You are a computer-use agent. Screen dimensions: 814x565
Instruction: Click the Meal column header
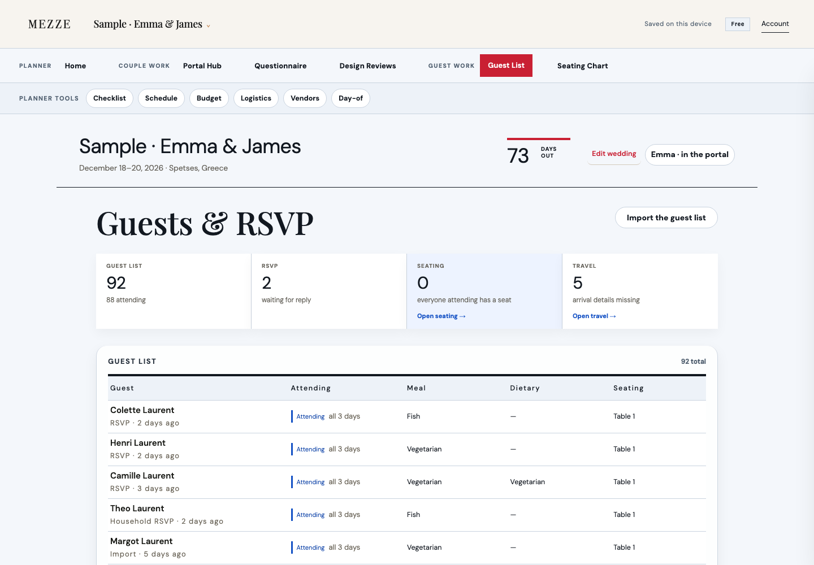coord(416,388)
